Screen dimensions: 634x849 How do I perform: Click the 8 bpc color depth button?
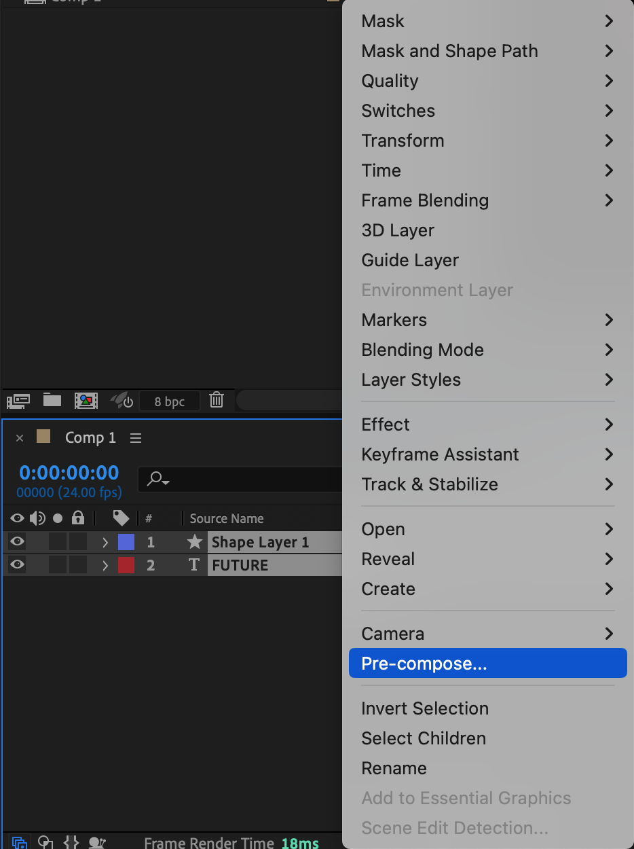coord(170,401)
